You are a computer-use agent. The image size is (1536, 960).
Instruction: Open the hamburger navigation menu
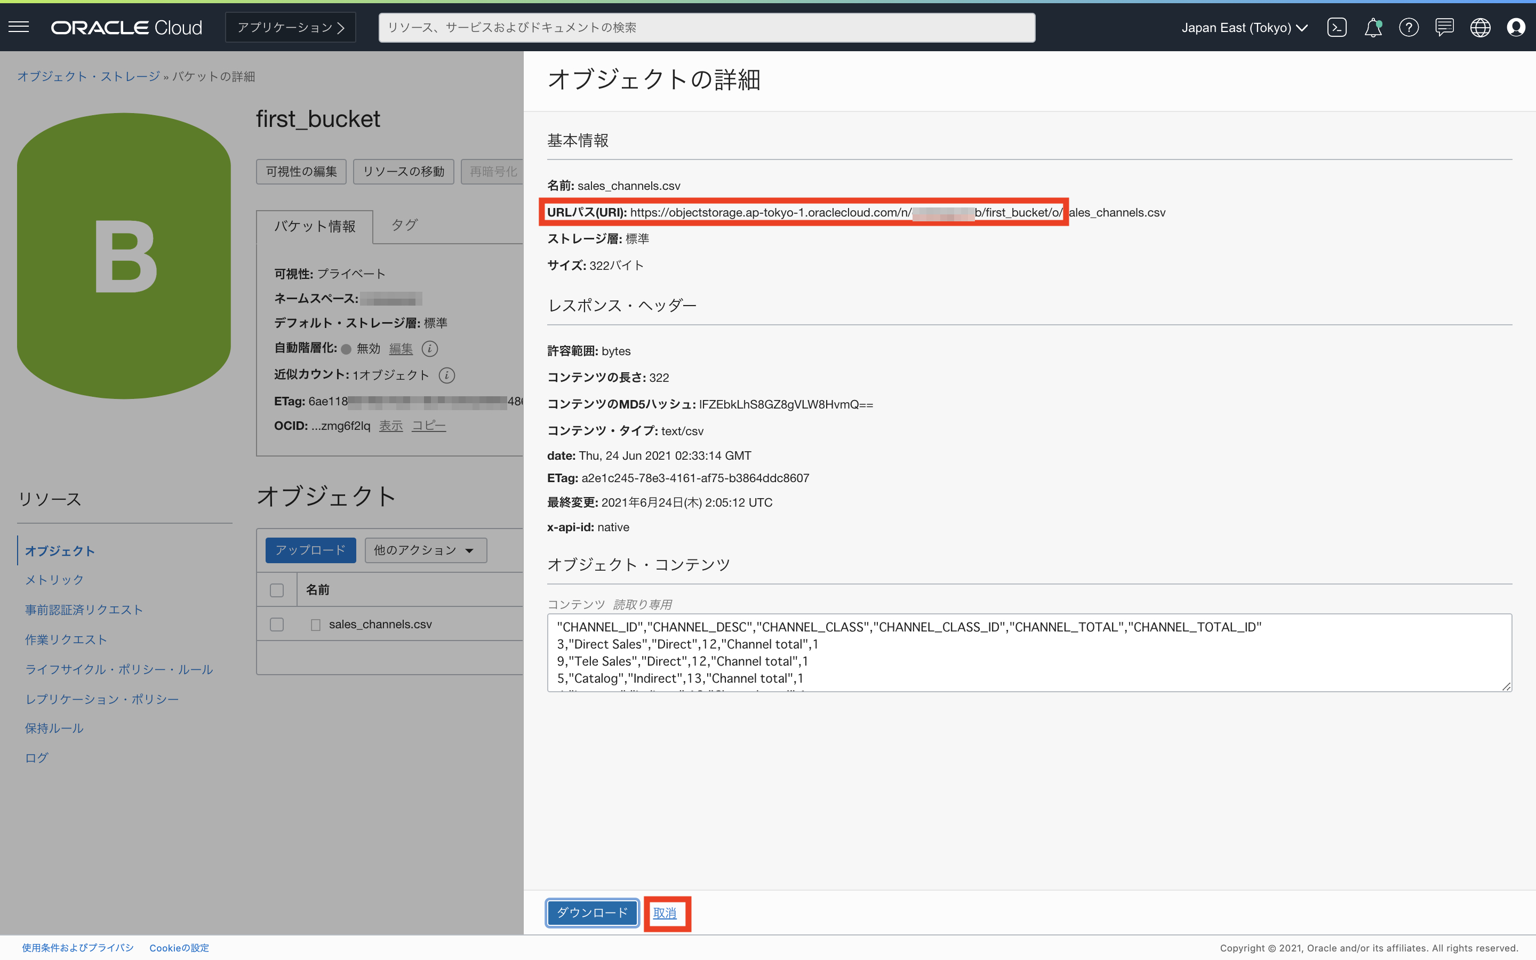19,27
